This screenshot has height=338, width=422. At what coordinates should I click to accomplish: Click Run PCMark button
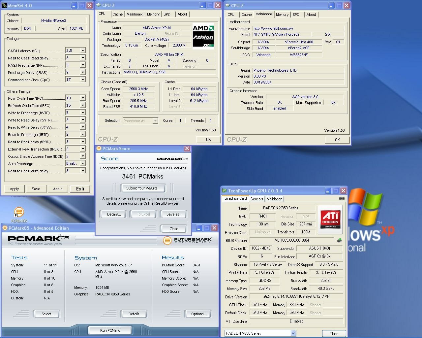[110, 330]
